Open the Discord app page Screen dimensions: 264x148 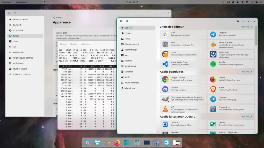[x=183, y=89]
